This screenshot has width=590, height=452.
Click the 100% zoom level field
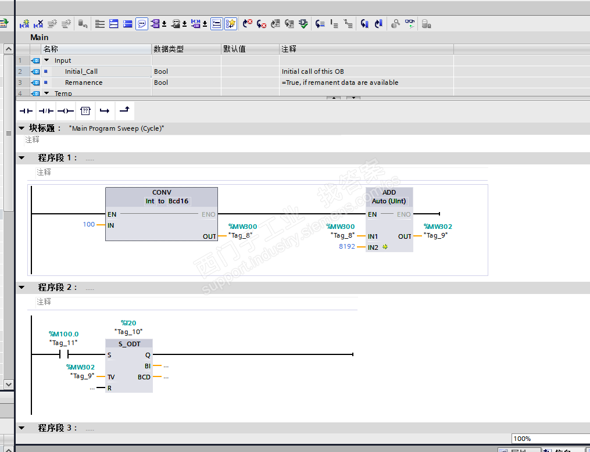(550, 439)
